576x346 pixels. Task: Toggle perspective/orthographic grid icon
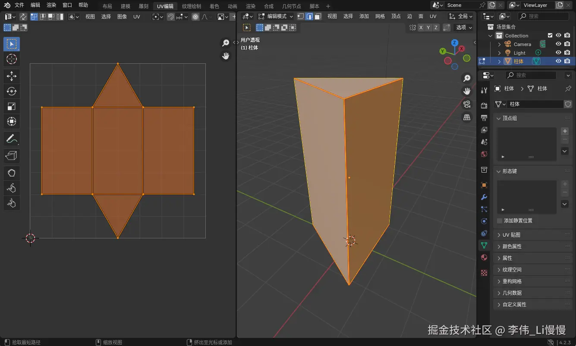467,117
